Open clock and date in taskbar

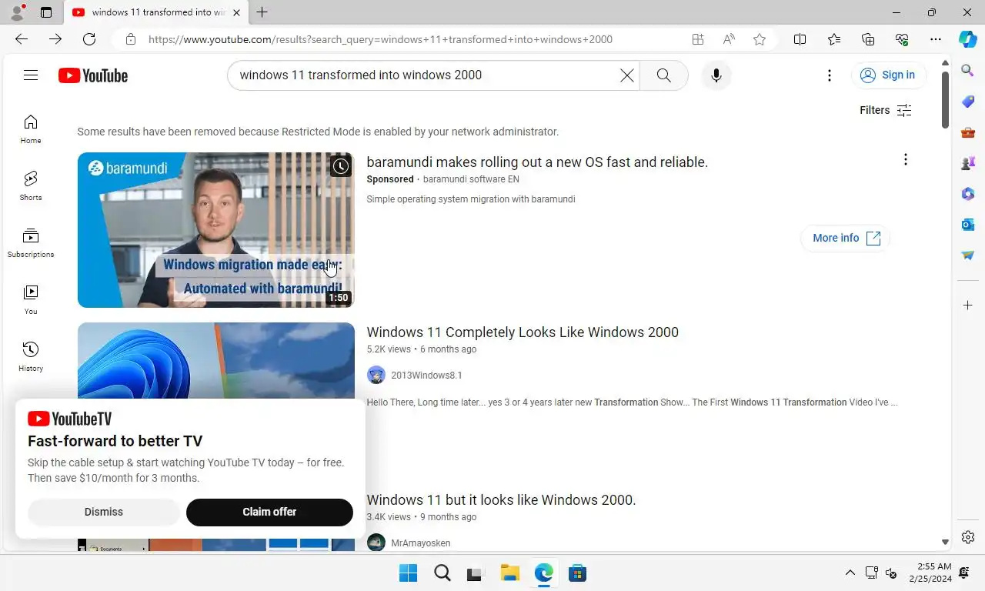tap(930, 573)
